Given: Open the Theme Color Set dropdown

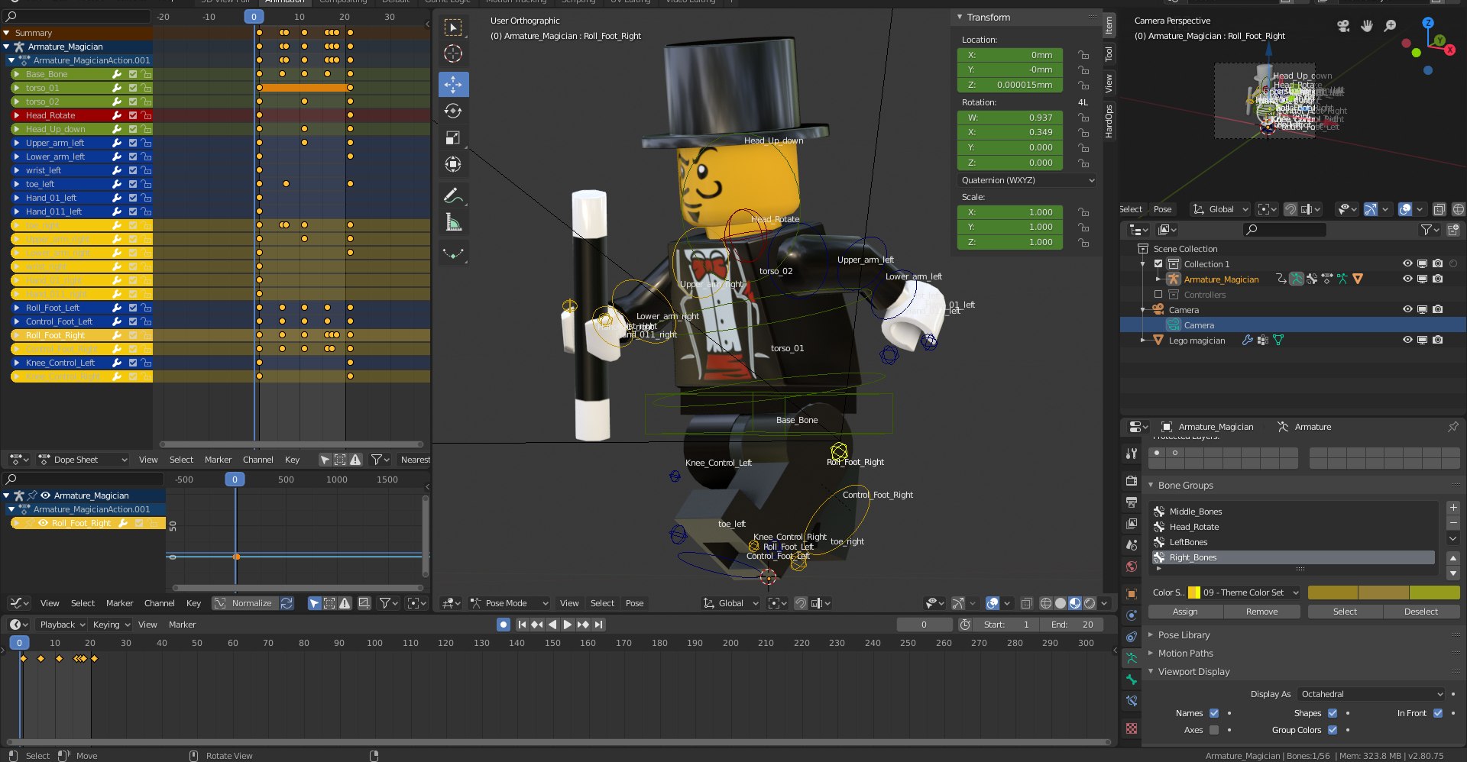Looking at the screenshot, I should [1243, 592].
